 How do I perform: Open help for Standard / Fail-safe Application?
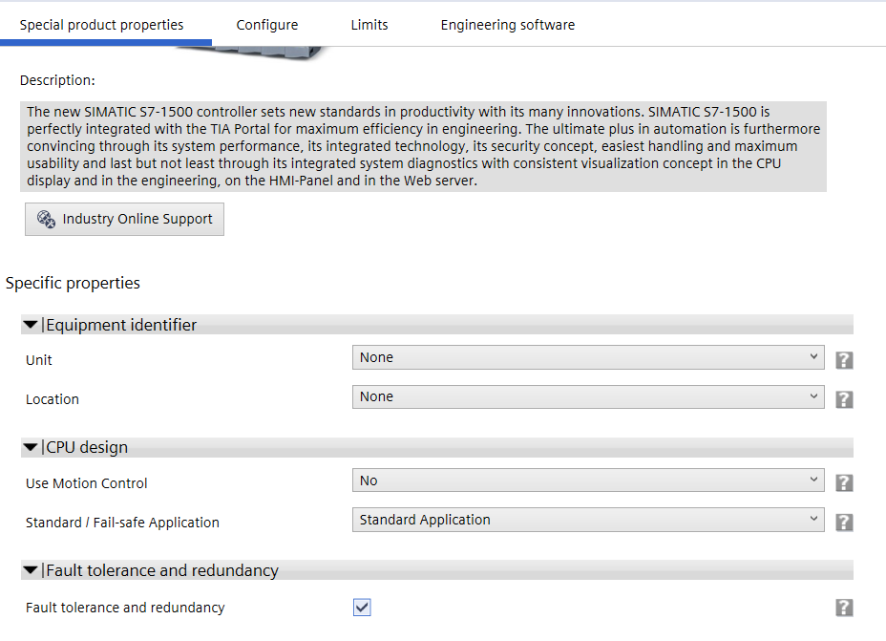[x=844, y=523]
